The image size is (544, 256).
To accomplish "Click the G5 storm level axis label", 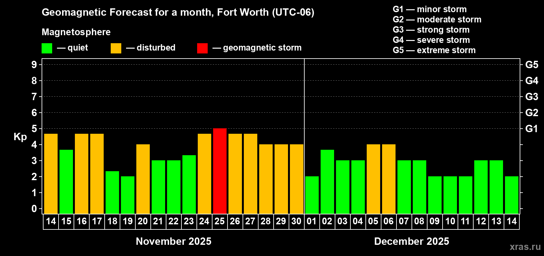I will click(x=532, y=65).
